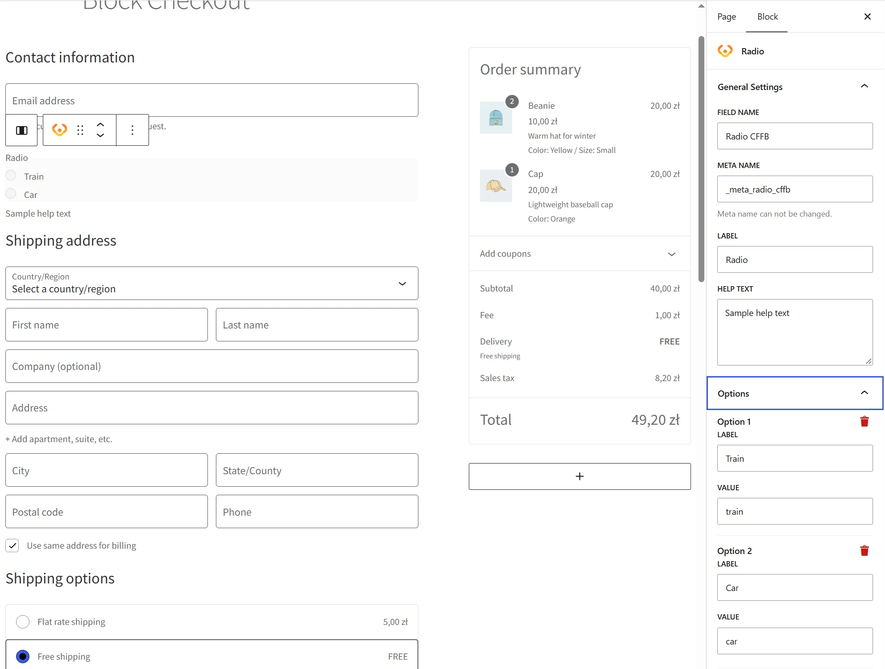
Task: Move block down with the down arrow
Action: pos(100,135)
